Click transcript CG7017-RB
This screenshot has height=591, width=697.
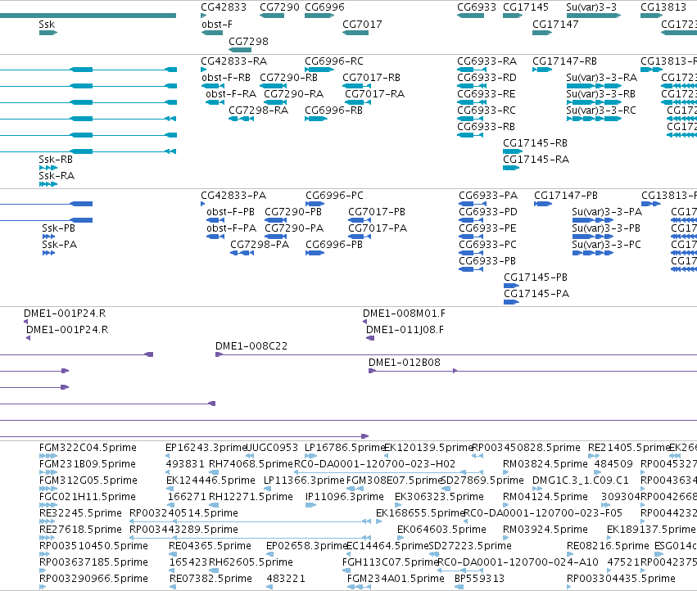[371, 77]
